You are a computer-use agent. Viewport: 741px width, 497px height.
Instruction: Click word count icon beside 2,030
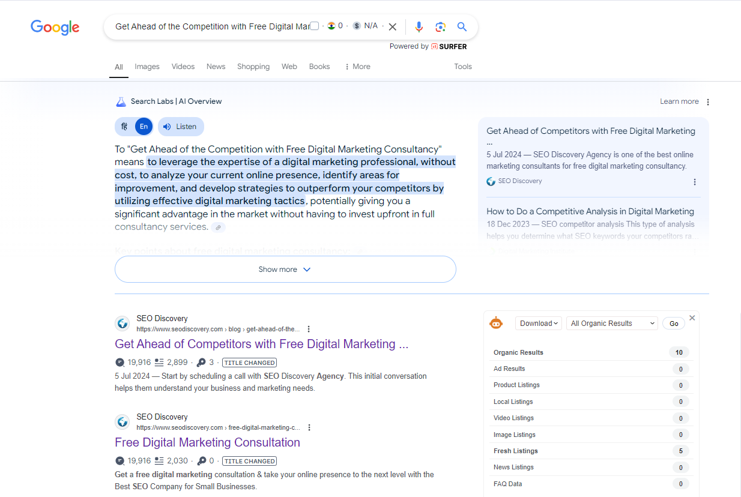(x=159, y=461)
